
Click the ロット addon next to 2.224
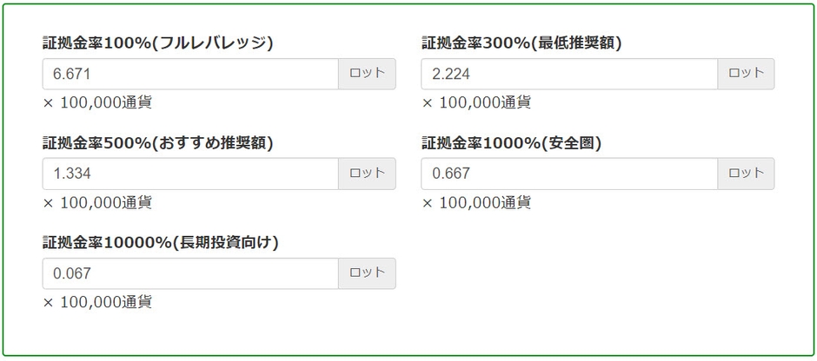(x=746, y=74)
